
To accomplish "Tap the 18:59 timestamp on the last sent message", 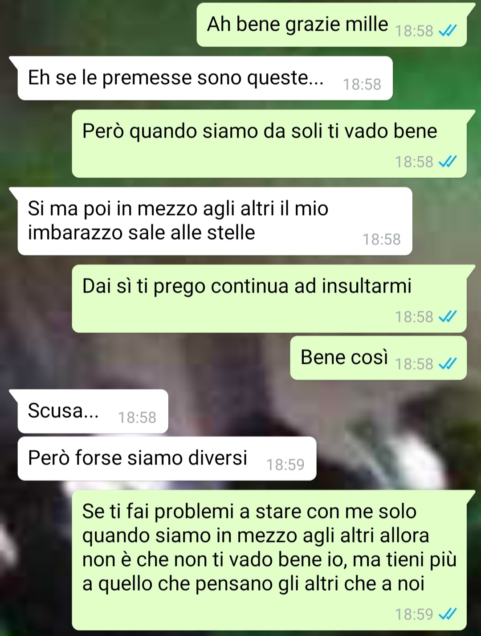I will pos(414,614).
